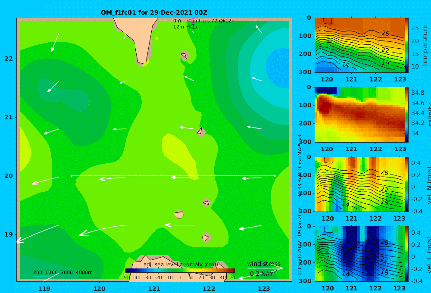The image size is (431, 293).
Task: Click the "34.8" tick on salinity colorbar
Action: (x=417, y=93)
